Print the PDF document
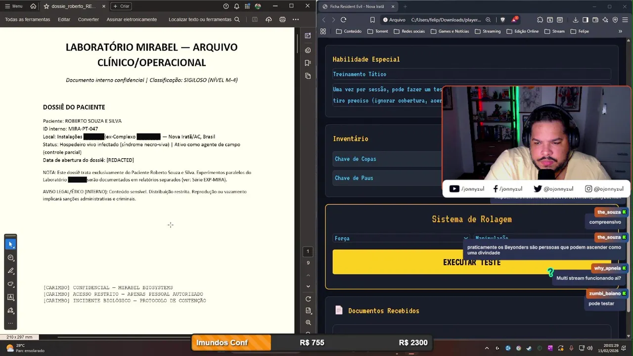 pos(282,20)
